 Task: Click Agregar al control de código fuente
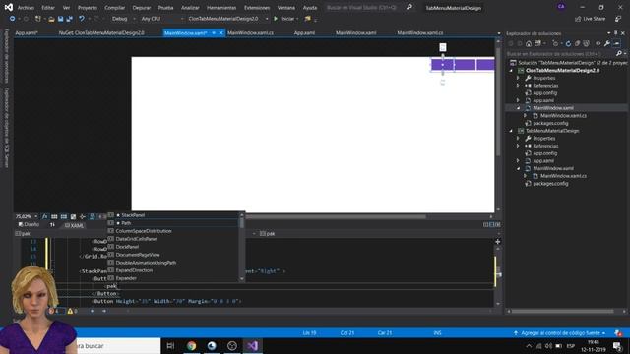pos(560,333)
